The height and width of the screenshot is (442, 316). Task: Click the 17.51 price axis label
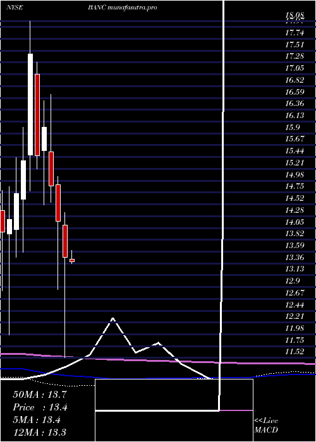(295, 45)
